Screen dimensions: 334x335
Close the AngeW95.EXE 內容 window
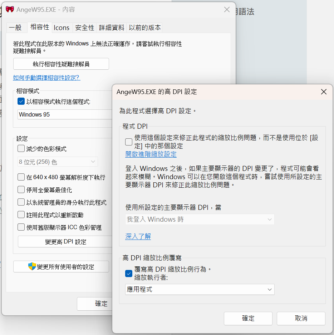pyautogui.click(x=227, y=9)
